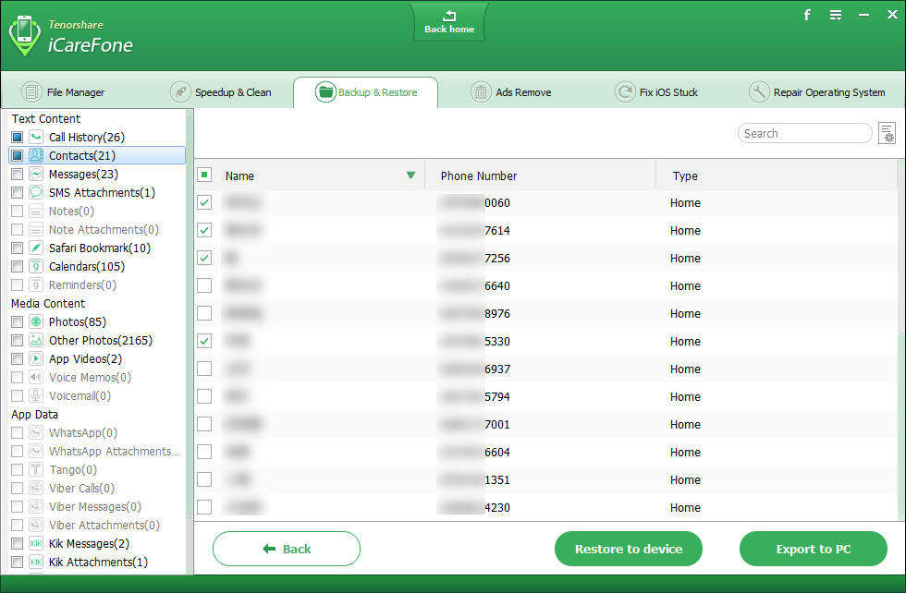
Task: Click the Note Attachments icon
Action: (36, 229)
